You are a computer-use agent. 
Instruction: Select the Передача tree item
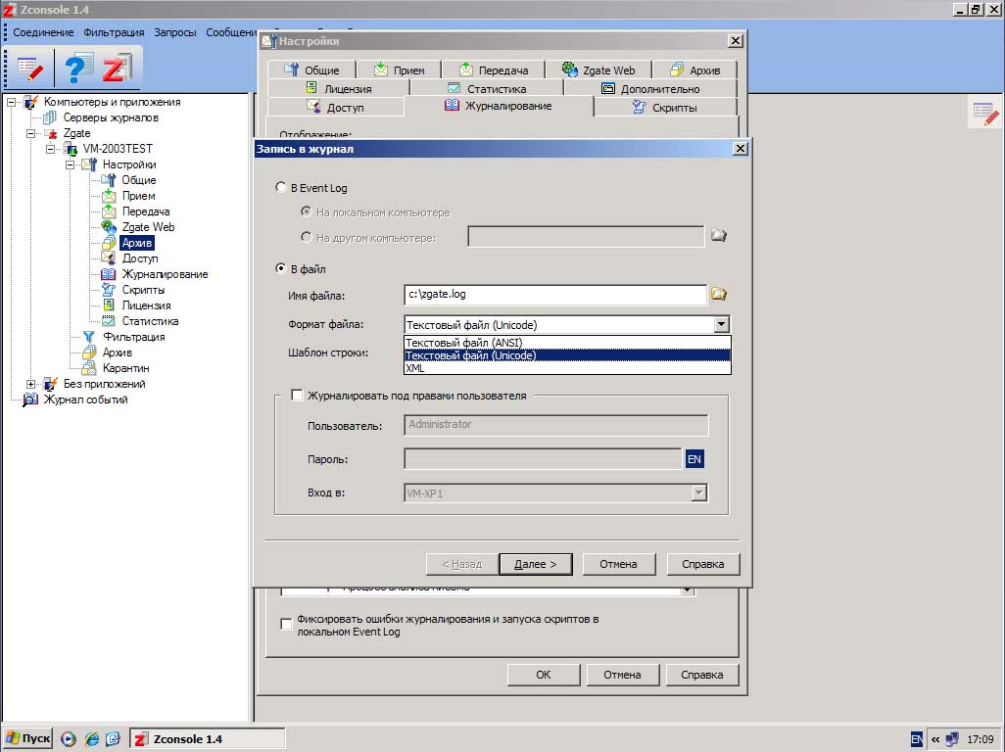(146, 211)
